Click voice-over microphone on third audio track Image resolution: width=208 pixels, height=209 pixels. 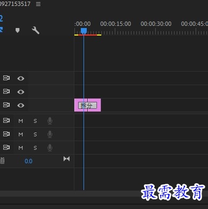[x=50, y=148]
